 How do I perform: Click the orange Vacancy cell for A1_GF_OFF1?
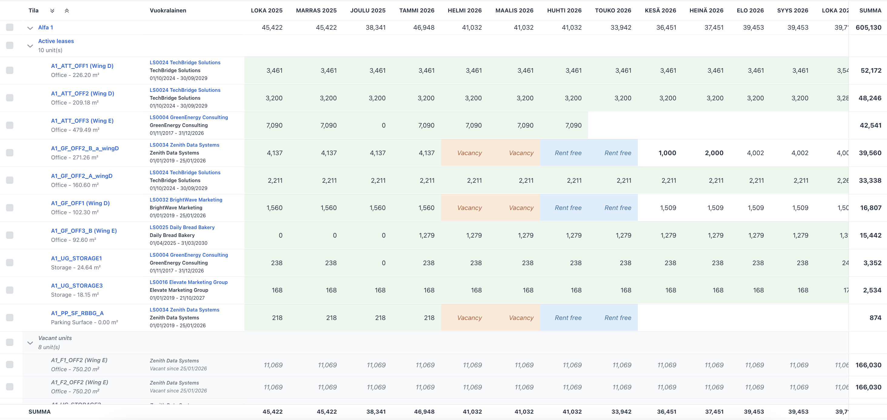(x=469, y=208)
